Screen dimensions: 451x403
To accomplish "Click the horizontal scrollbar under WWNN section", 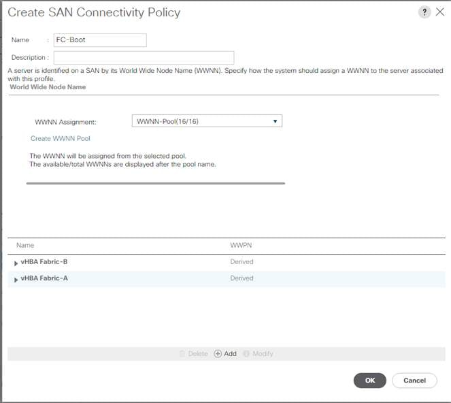I will pyautogui.click(x=156, y=183).
